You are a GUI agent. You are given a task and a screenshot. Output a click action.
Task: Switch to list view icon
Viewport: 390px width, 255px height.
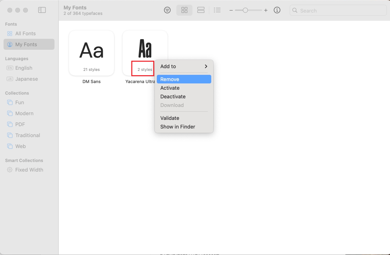(217, 10)
